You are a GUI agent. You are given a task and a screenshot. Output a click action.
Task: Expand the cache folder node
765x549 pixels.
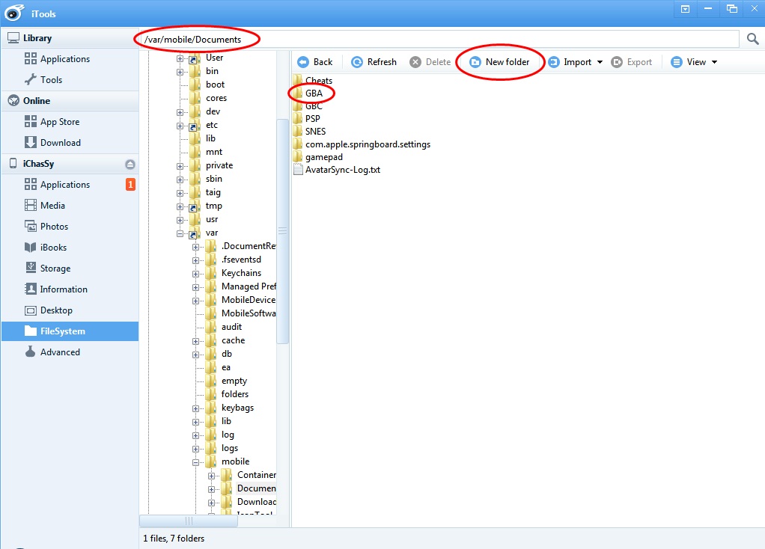(195, 341)
